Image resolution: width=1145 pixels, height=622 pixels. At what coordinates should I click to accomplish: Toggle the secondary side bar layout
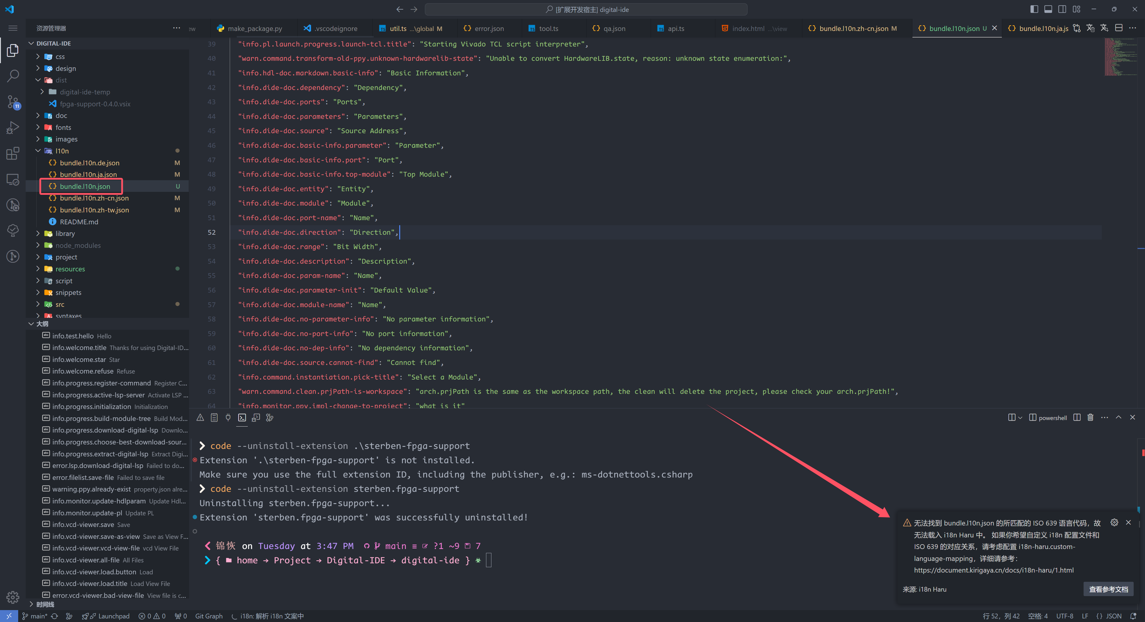pyautogui.click(x=1062, y=9)
